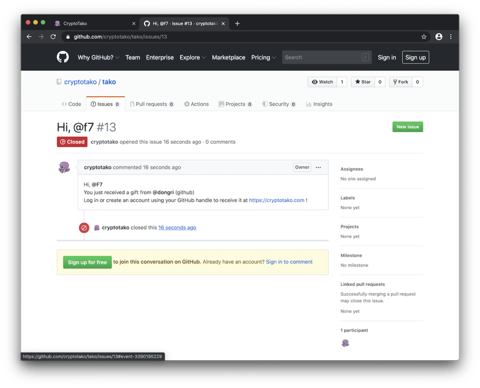Click the red closed event icon in timeline

pos(84,228)
